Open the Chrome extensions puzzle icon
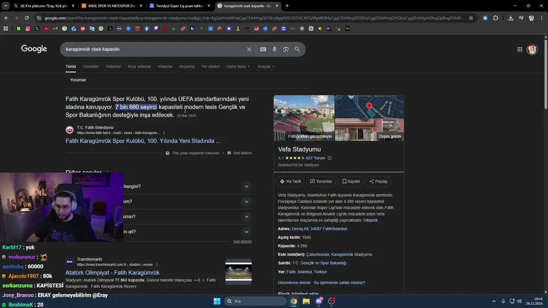The image size is (548, 308). click(496, 18)
